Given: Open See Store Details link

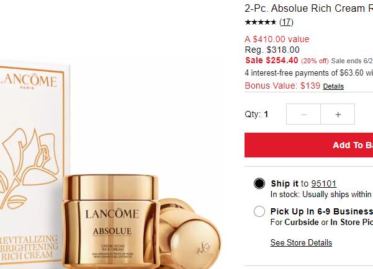Looking at the screenshot, I should [301, 242].
